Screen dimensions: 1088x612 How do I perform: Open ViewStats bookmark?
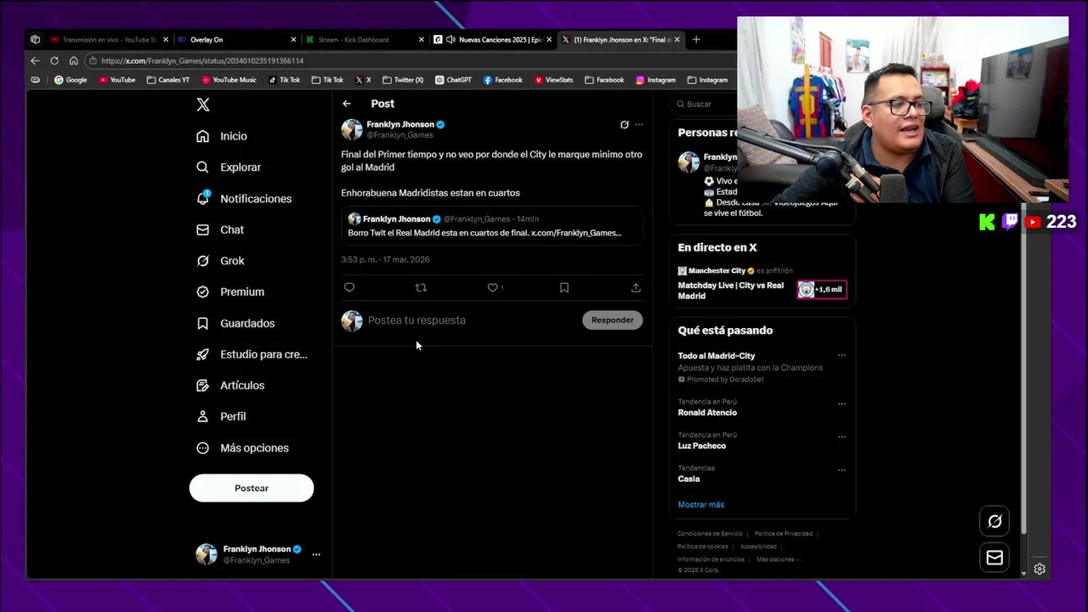pyautogui.click(x=553, y=80)
